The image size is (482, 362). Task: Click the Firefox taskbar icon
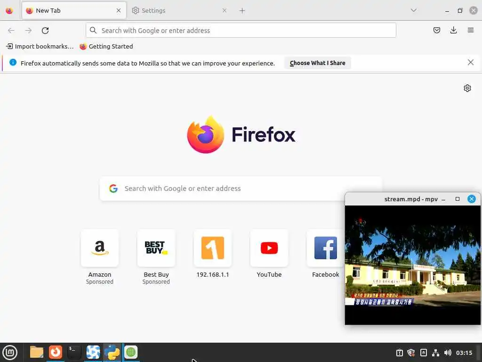pyautogui.click(x=56, y=352)
